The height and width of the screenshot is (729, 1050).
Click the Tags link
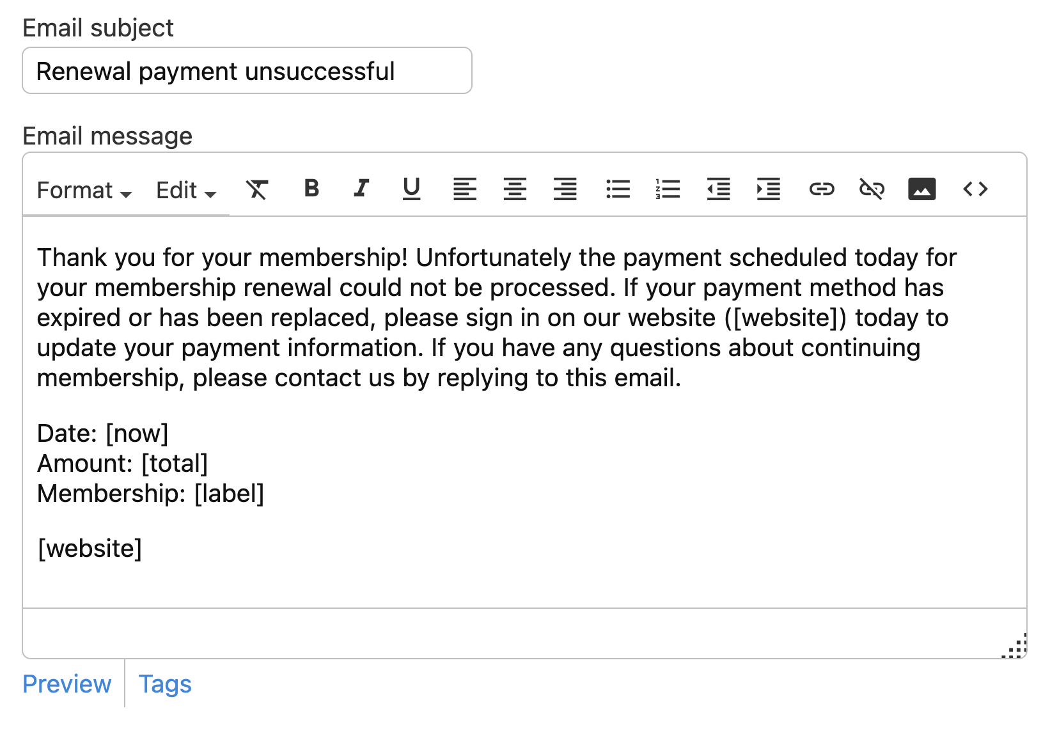165,684
